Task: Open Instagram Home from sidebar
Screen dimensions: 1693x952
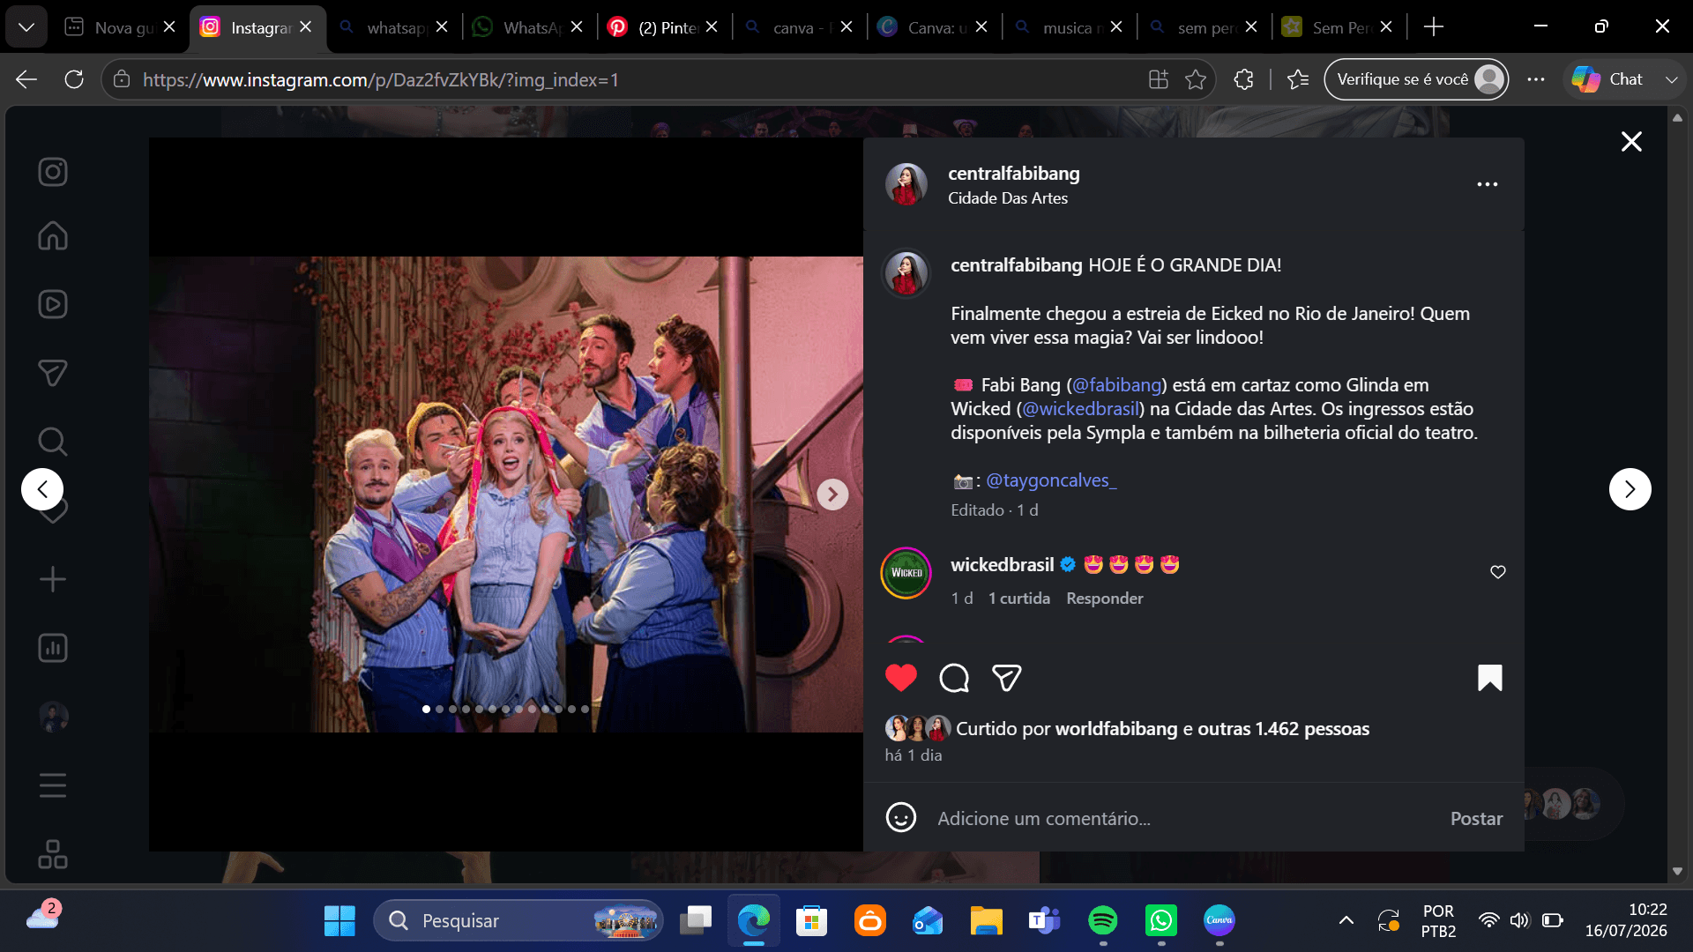Action: [53, 236]
